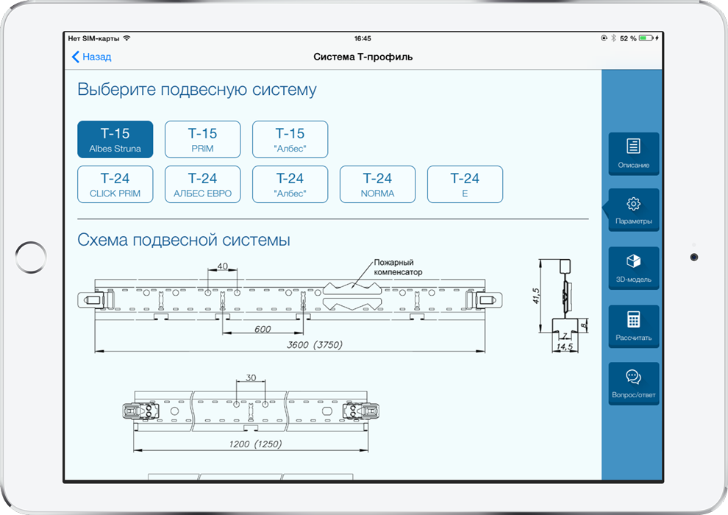Pick the T-24 NORMA system

[377, 185]
